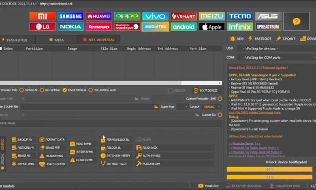Expand the Layout EMMC dropdown
Screen dimensions: 316x190
[211, 107]
